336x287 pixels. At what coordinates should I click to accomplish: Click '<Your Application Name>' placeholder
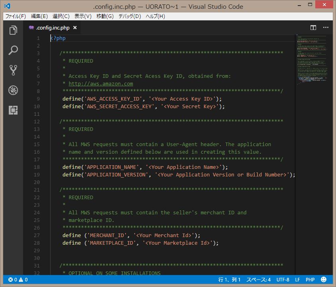point(184,167)
